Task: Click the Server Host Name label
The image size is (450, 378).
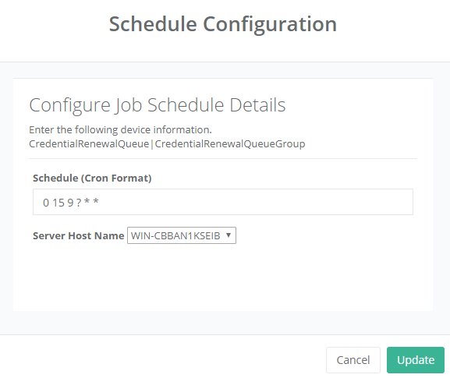Action: click(x=78, y=235)
